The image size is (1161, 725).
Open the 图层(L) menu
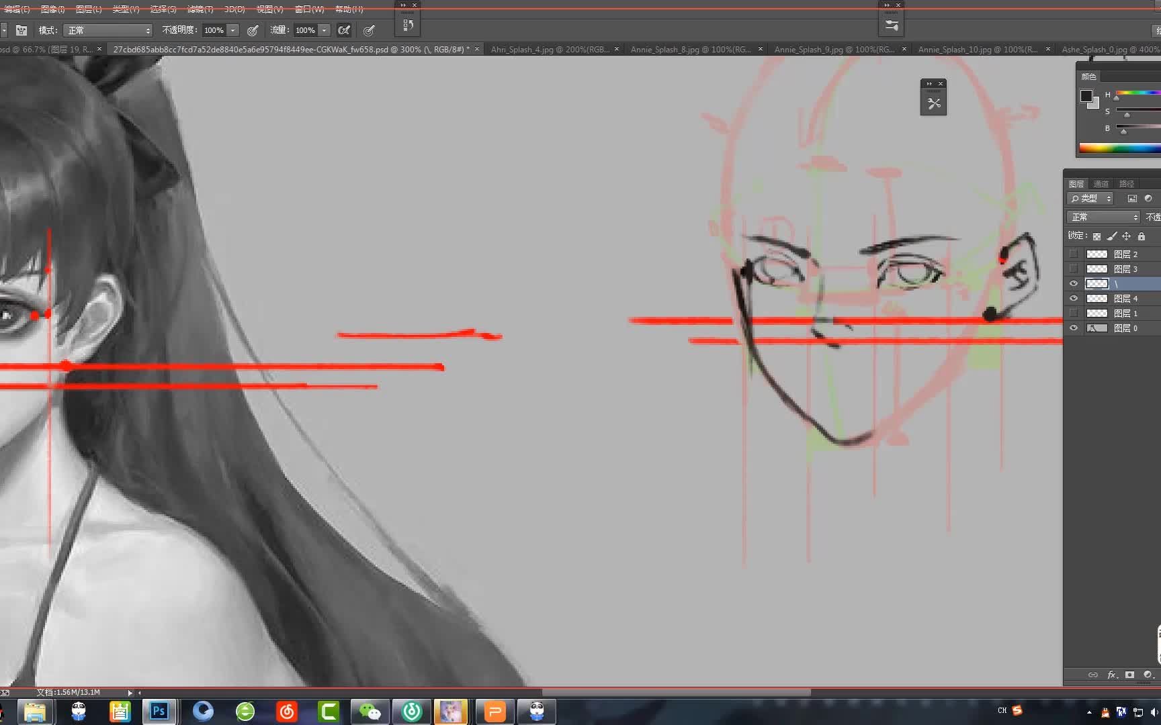point(89,9)
